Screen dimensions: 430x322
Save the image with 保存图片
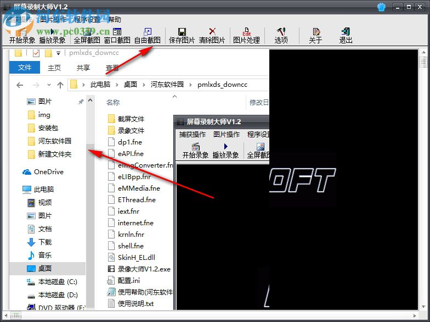[182, 36]
